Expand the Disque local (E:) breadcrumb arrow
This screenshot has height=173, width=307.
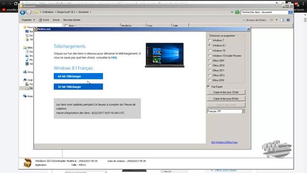77,12
